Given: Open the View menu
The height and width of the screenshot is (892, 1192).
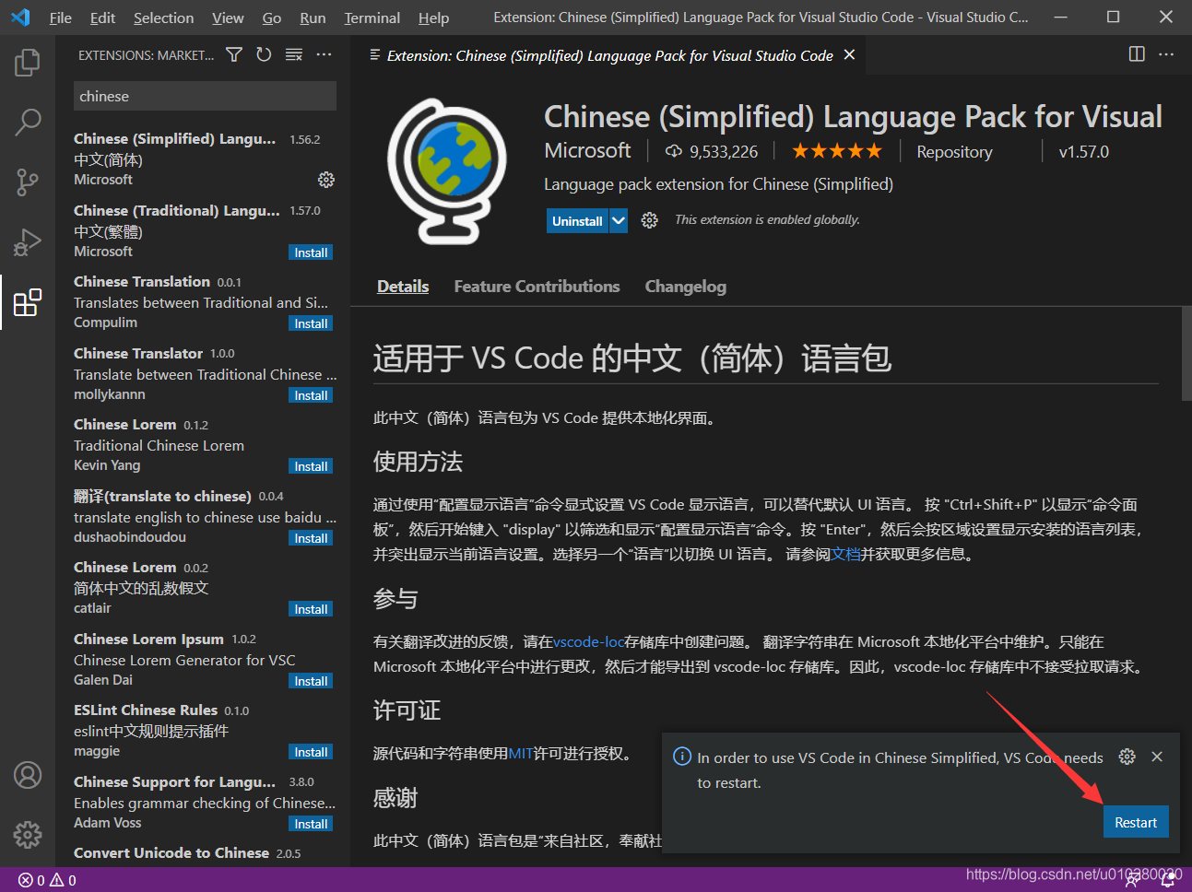Looking at the screenshot, I should (x=228, y=18).
